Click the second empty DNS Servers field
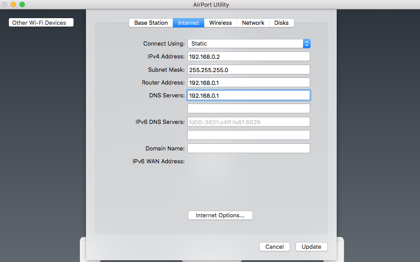 coord(249,108)
